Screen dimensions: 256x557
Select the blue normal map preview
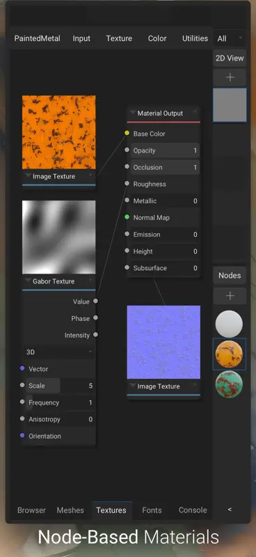coord(163,342)
